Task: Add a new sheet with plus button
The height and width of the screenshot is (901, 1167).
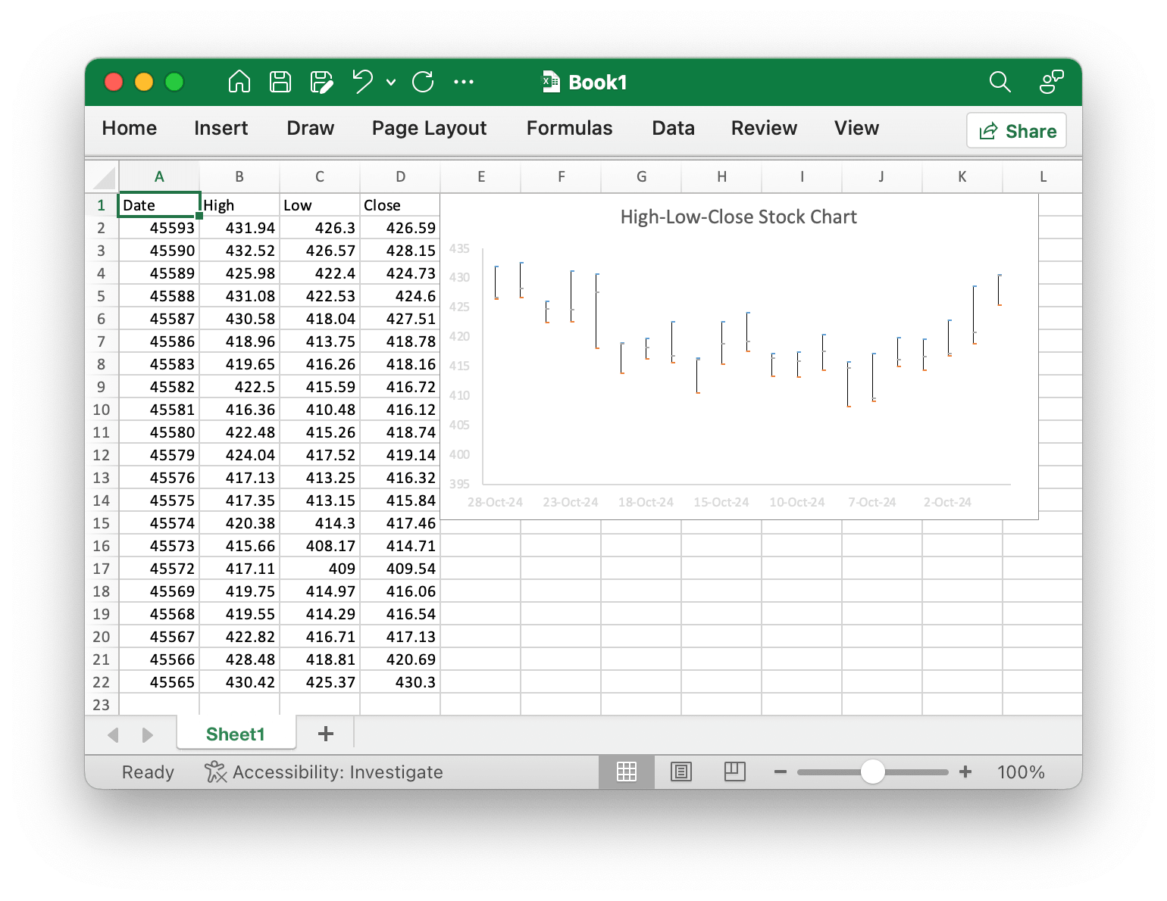Action: [x=326, y=734]
